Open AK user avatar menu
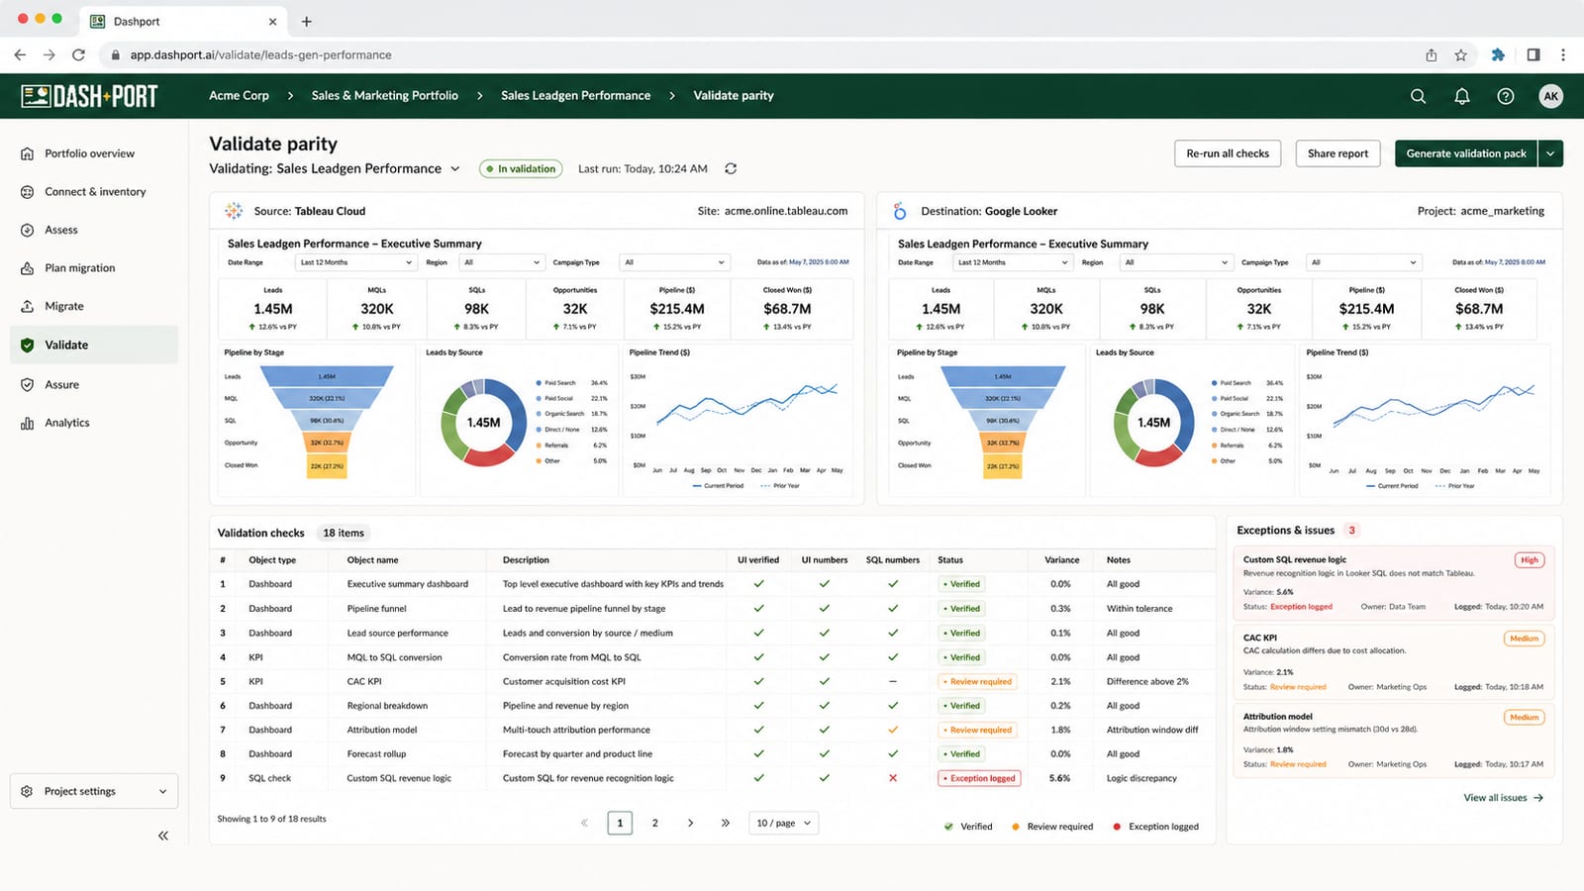The image size is (1584, 891). 1551,96
